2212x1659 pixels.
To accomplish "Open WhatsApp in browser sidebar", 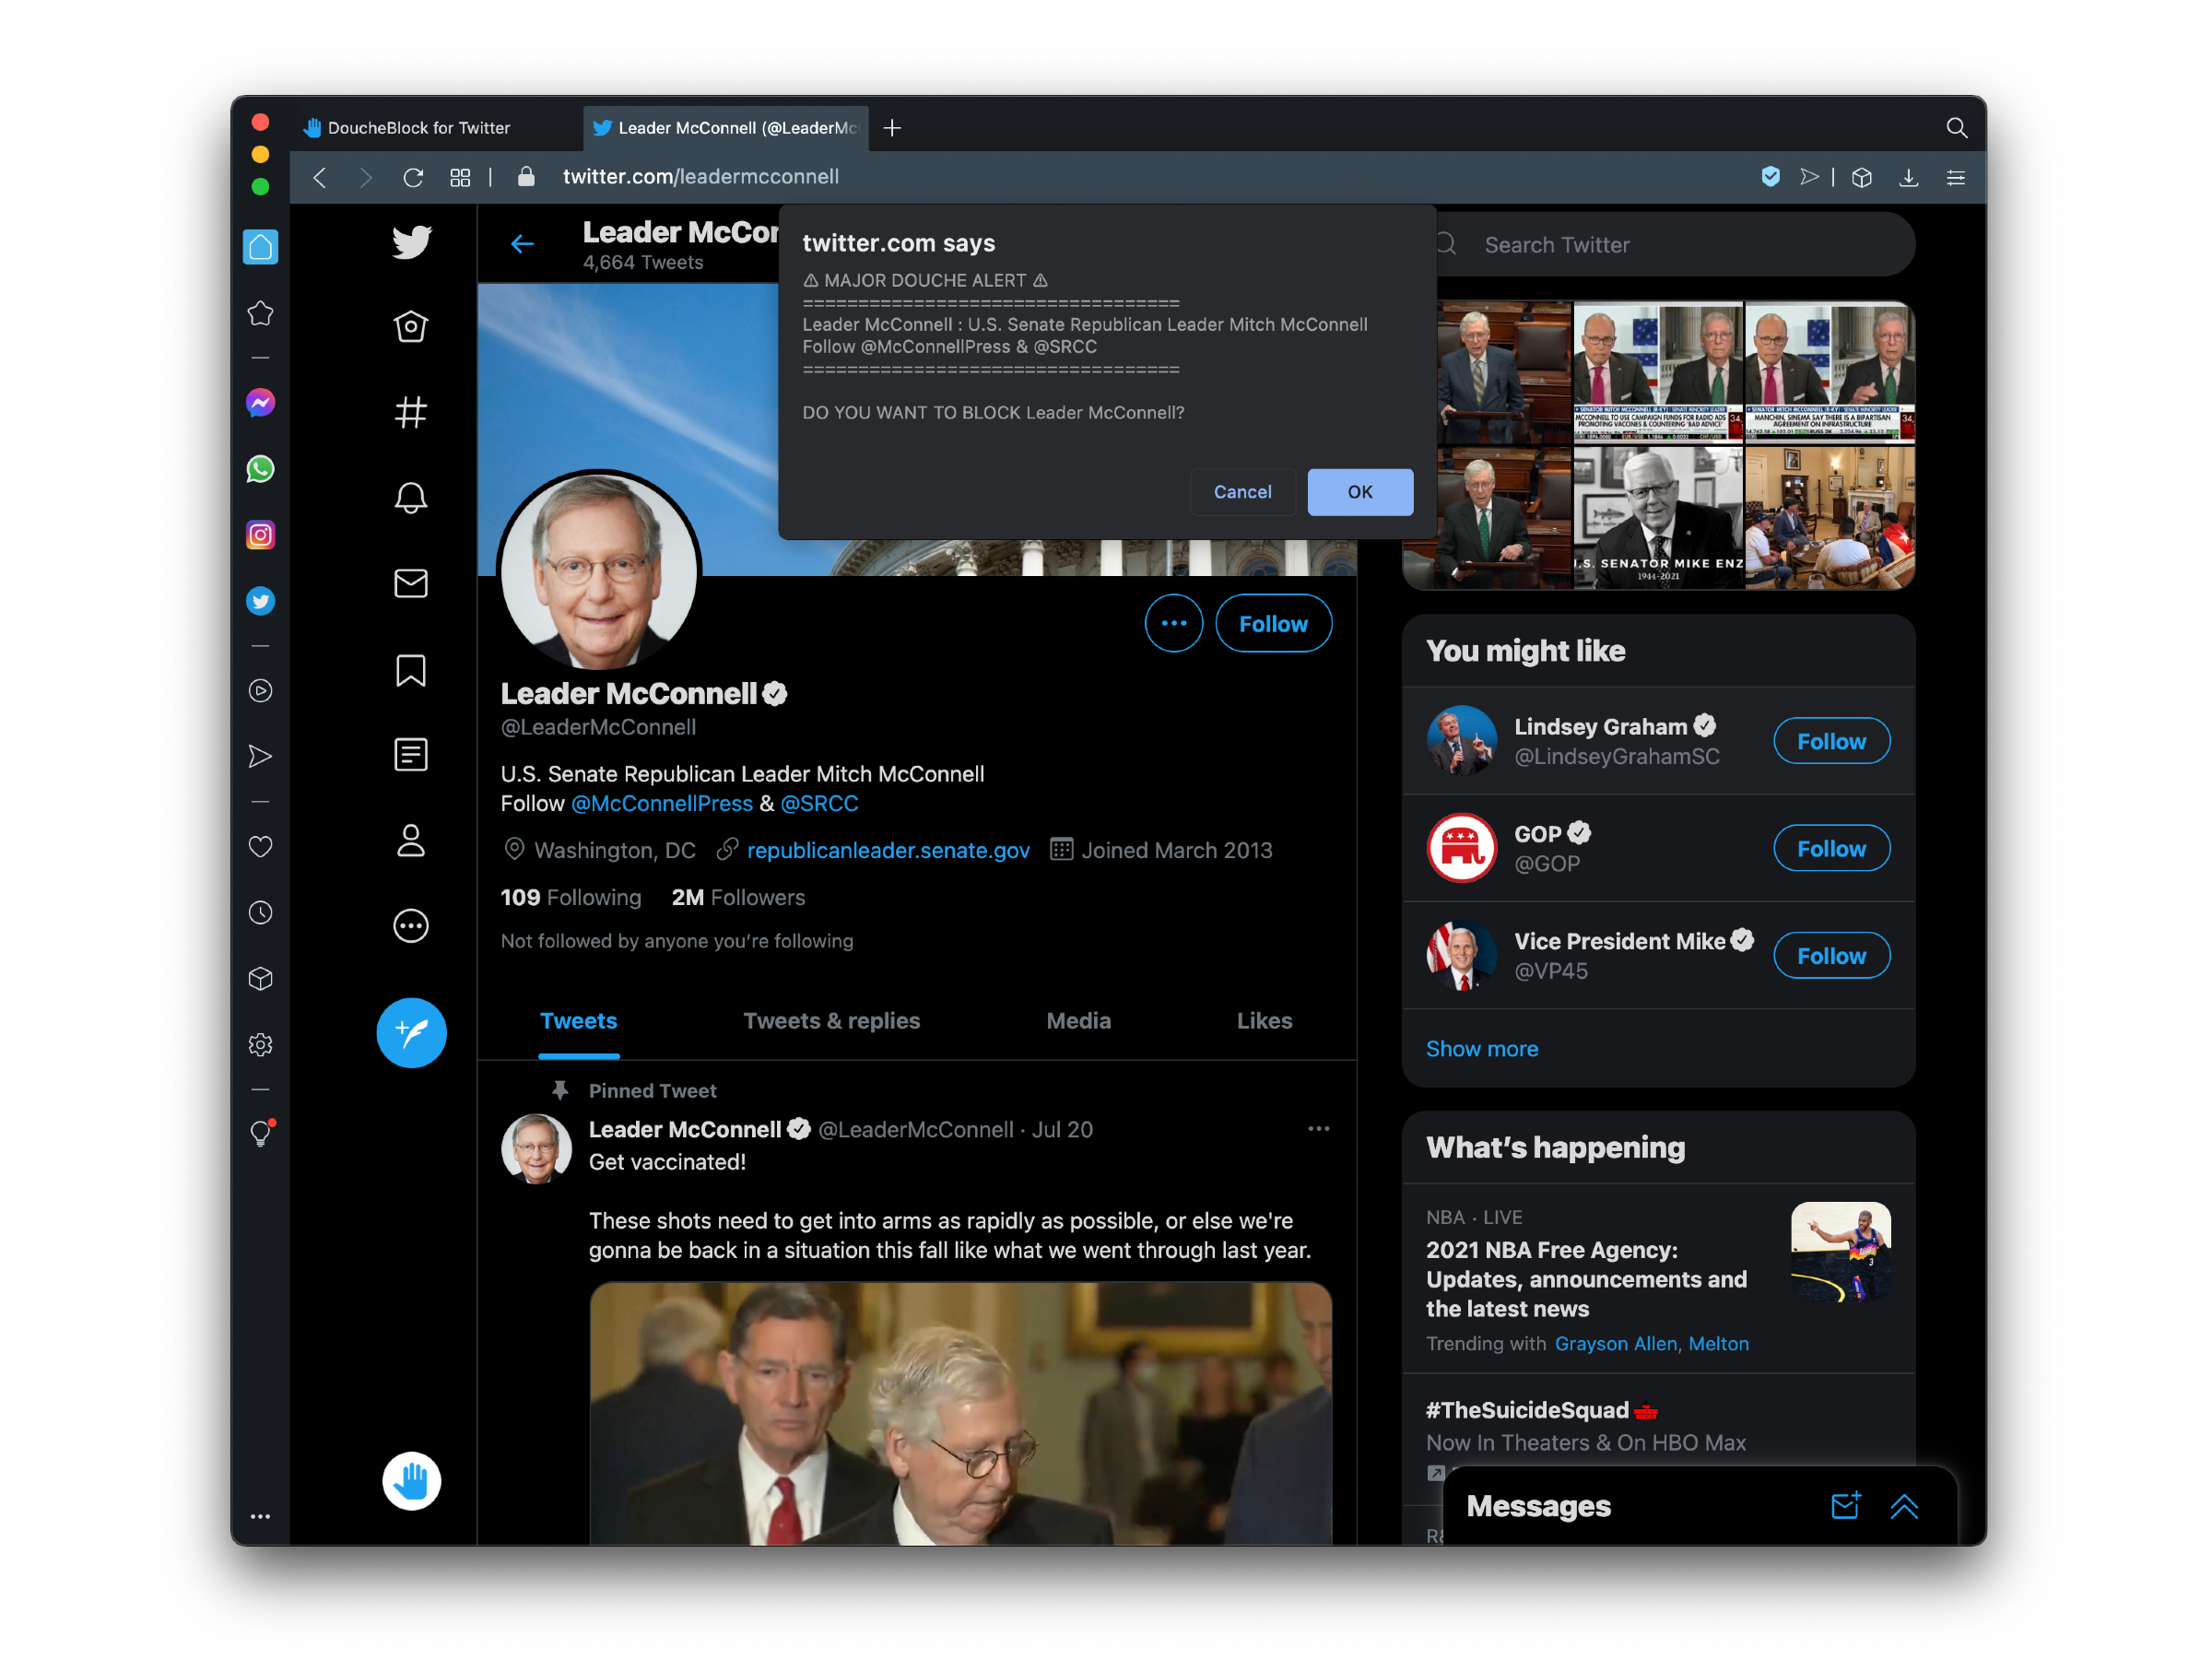I will [x=261, y=469].
